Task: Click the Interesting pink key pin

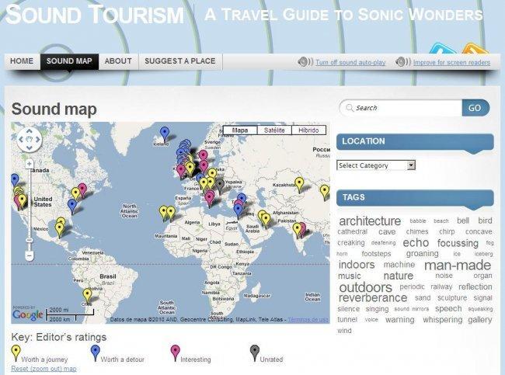Action: click(175, 352)
